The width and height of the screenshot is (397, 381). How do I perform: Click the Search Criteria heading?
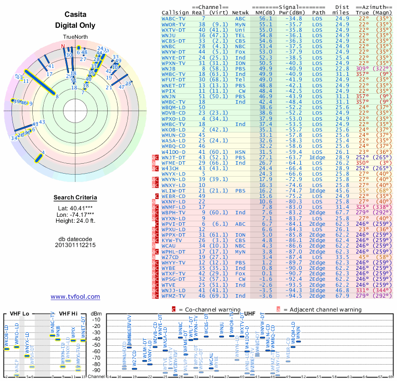coord(75,197)
